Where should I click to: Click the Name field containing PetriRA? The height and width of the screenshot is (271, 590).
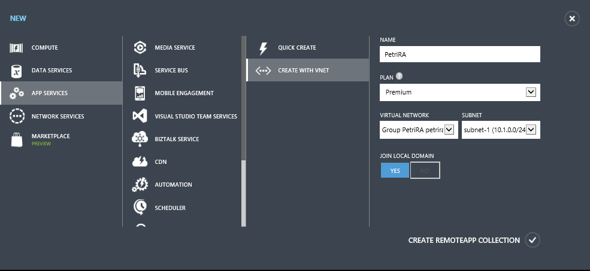460,54
